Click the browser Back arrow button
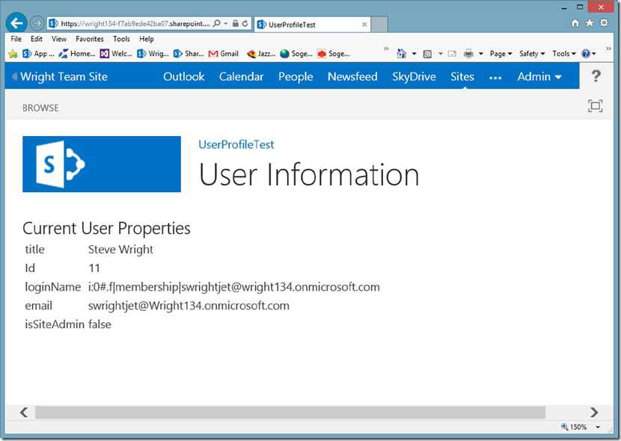621x441 pixels. click(16, 23)
